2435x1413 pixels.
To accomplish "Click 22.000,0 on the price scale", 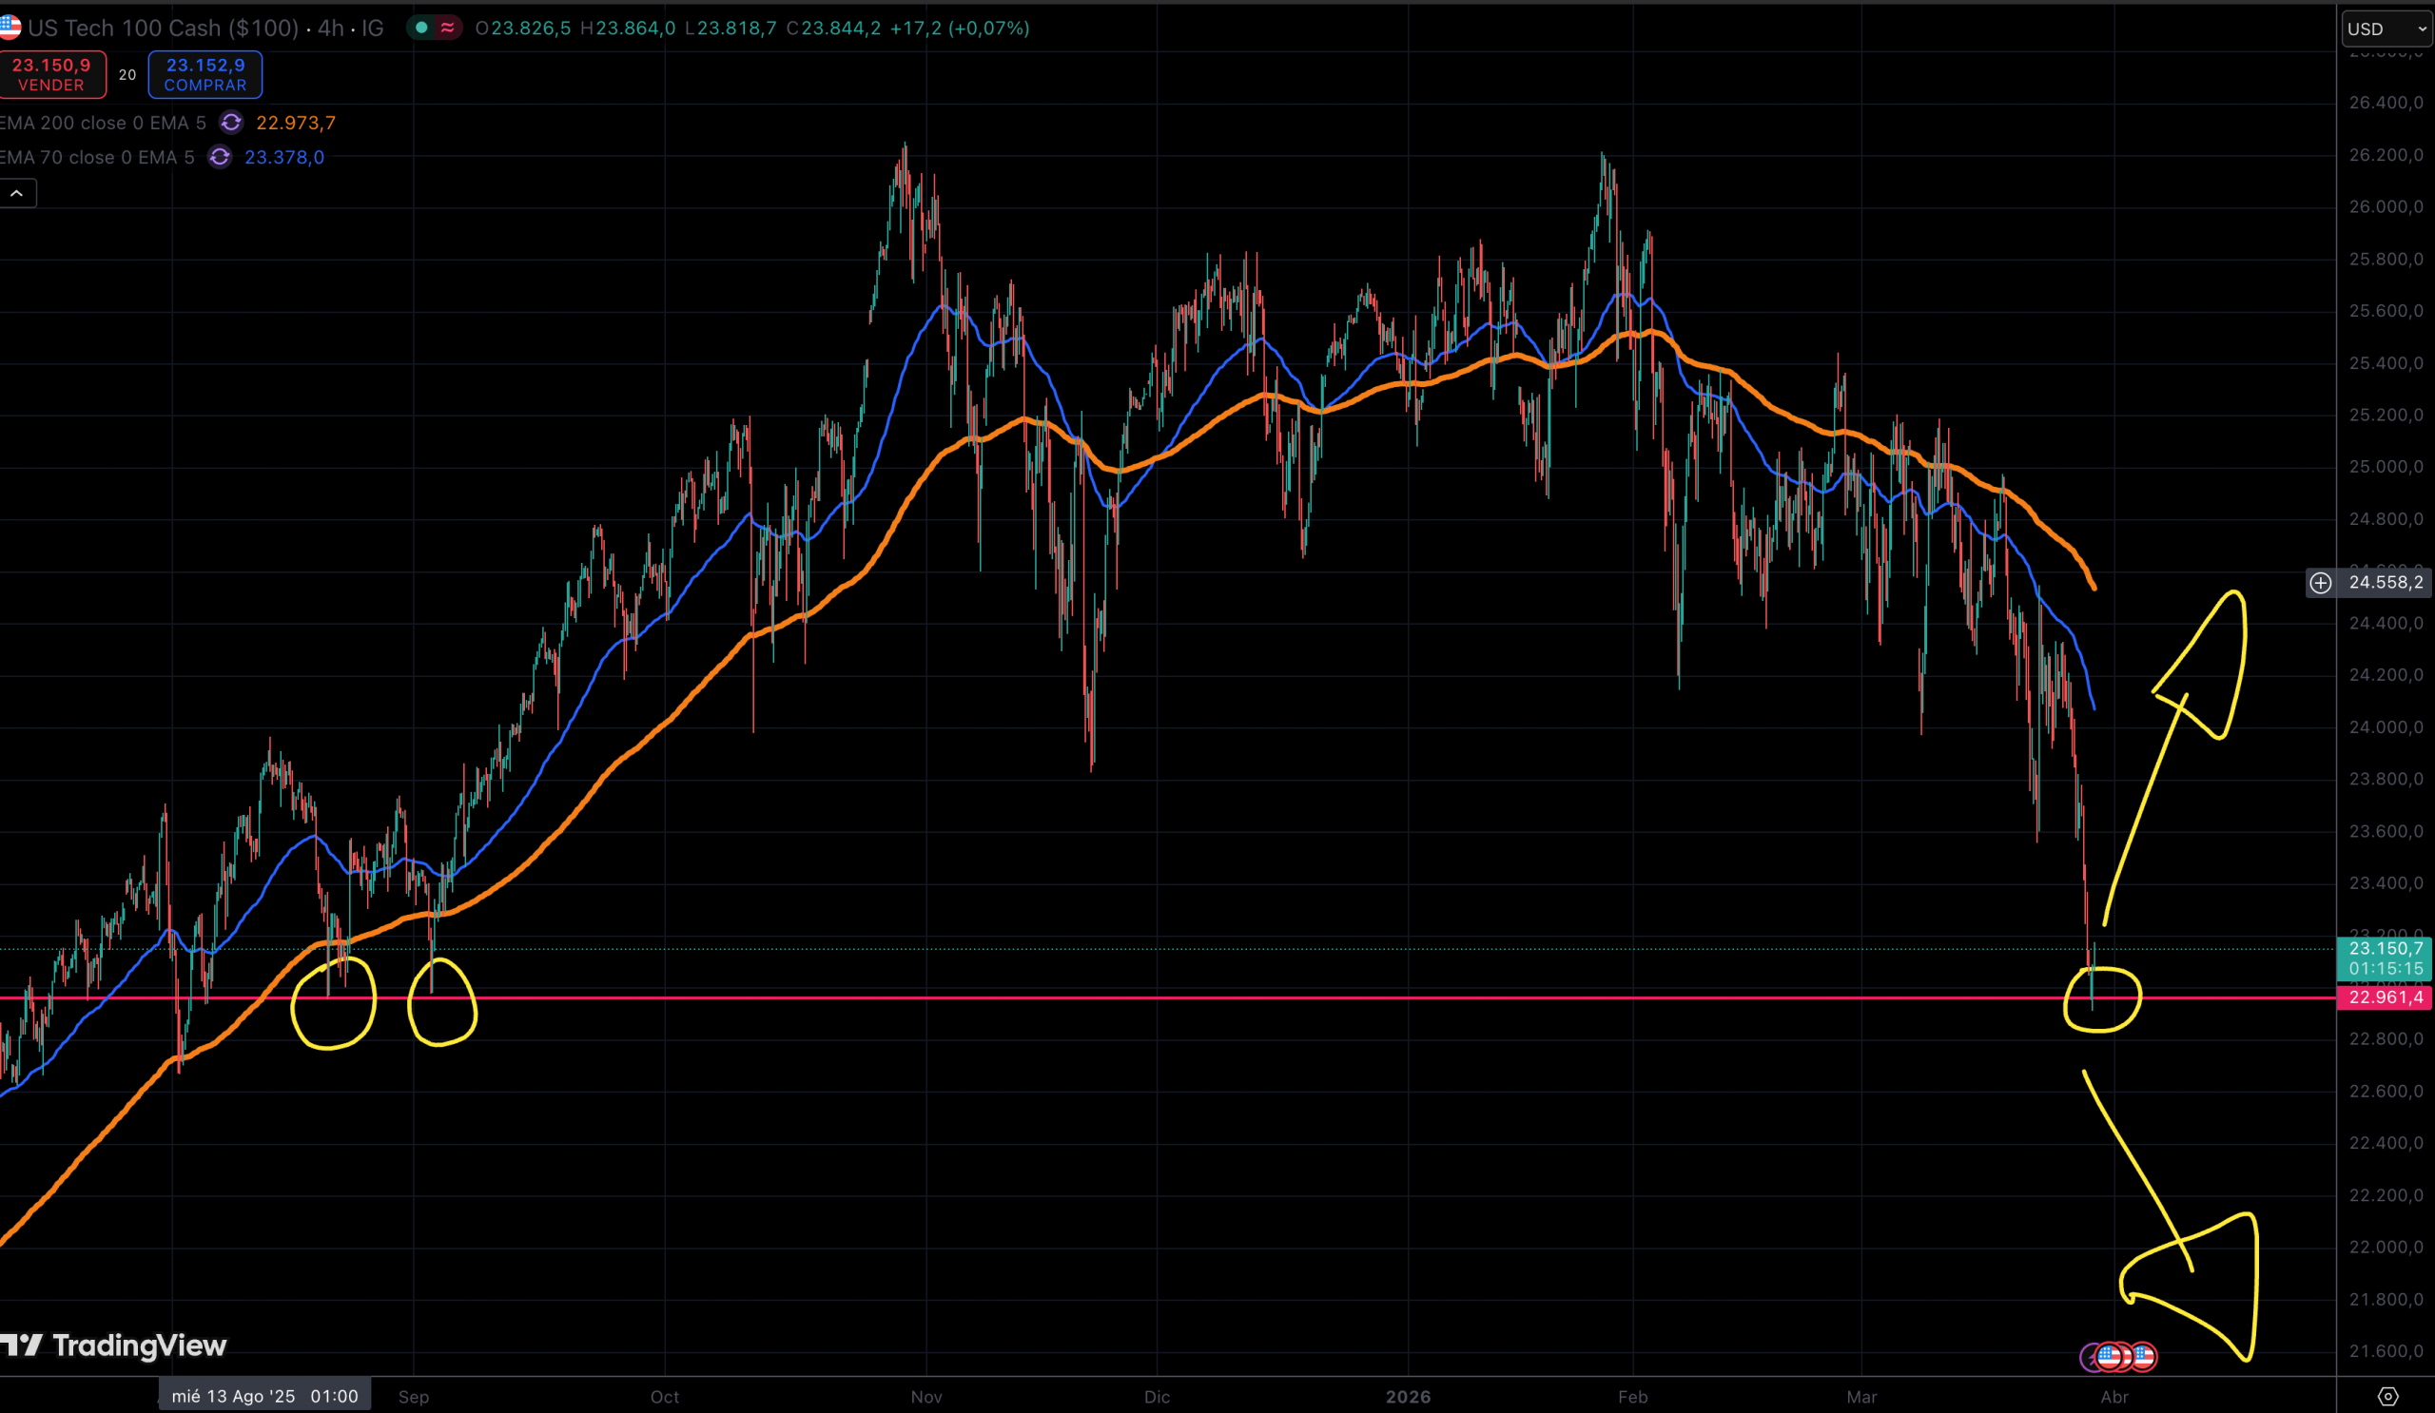I will (x=2386, y=1247).
